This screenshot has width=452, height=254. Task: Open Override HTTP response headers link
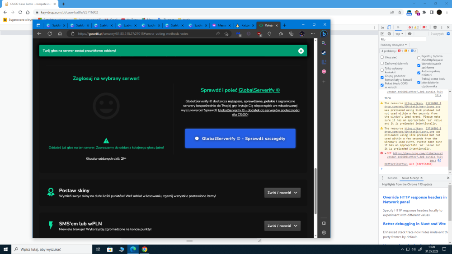pos(414,199)
